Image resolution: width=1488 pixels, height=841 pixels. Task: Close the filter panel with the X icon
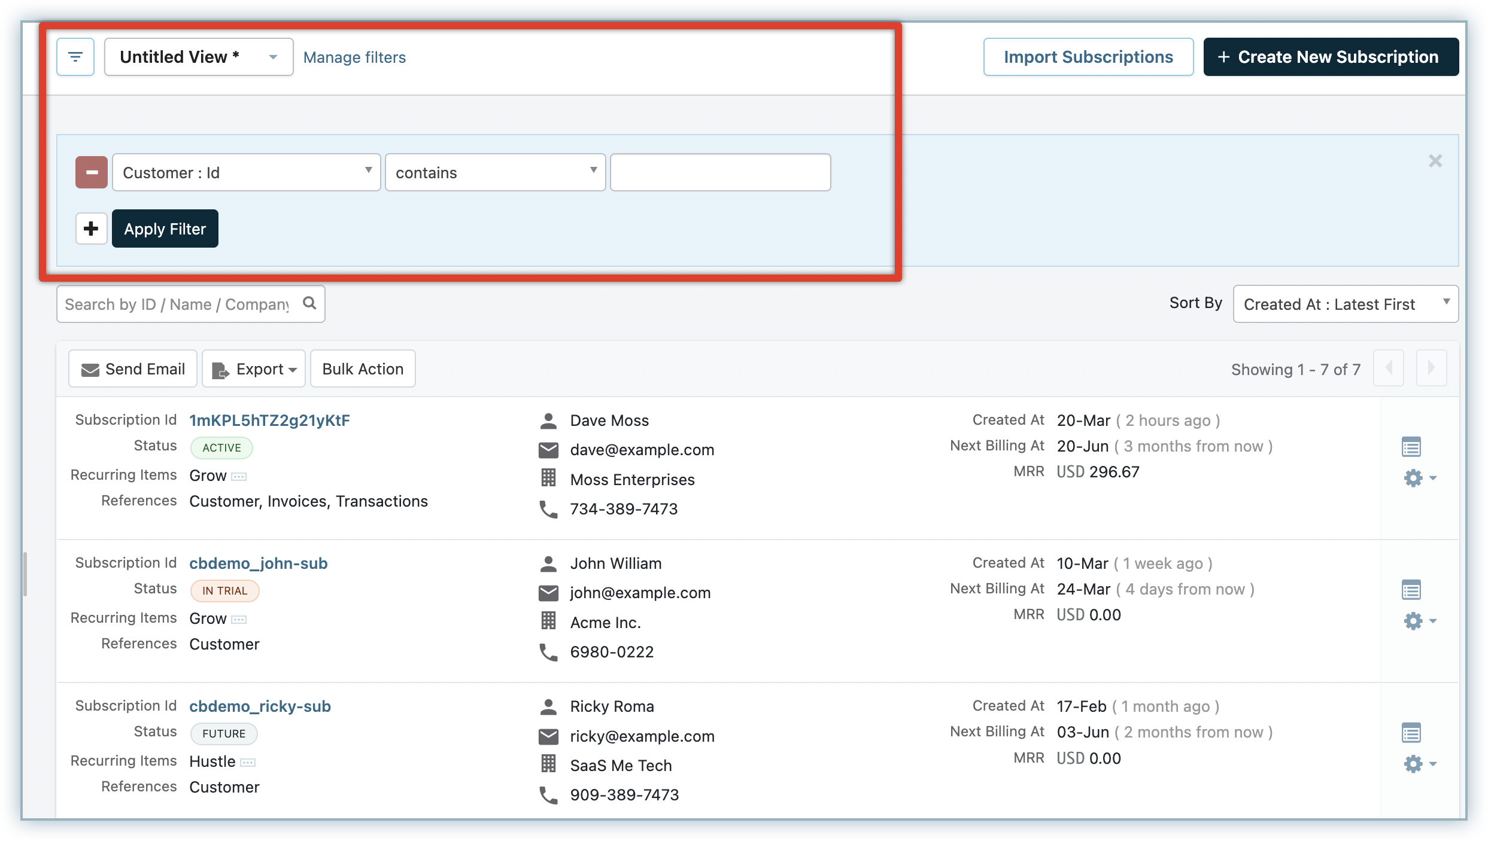1435,161
